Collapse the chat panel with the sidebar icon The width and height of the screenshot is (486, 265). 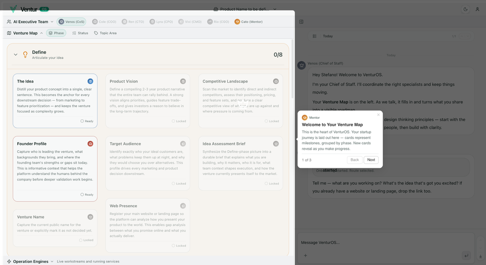coord(301,22)
